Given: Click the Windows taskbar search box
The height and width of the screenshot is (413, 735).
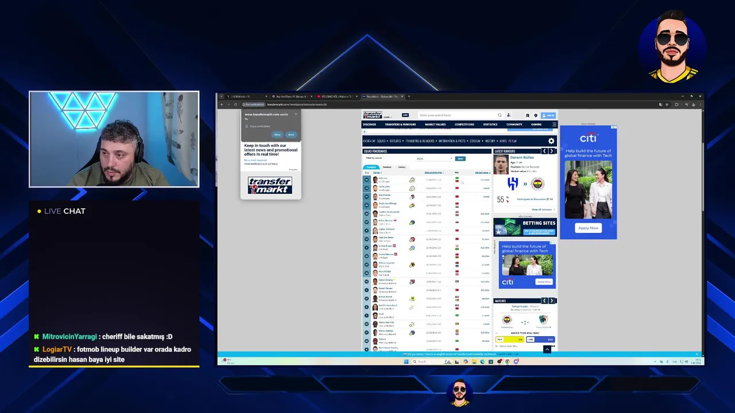Looking at the screenshot, I should 432,361.
